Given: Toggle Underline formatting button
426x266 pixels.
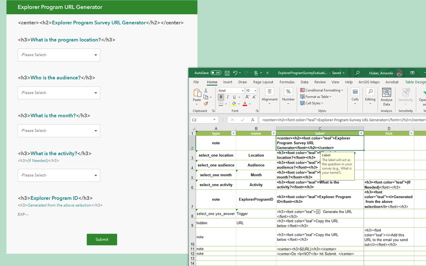Looking at the screenshot, I should [x=234, y=97].
